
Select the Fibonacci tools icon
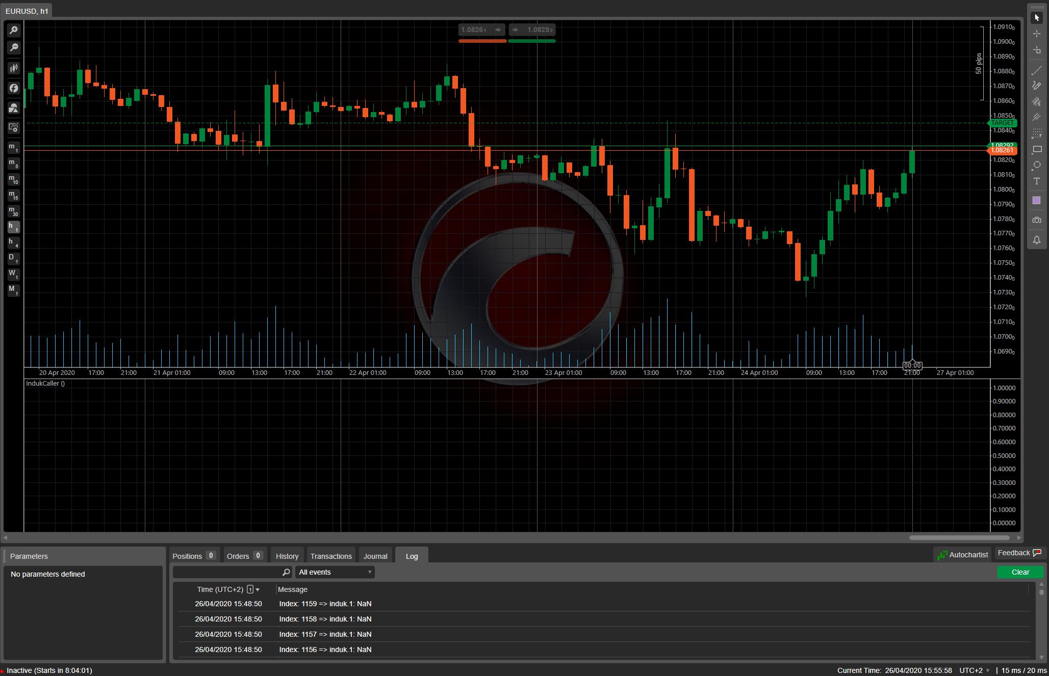point(1037,133)
